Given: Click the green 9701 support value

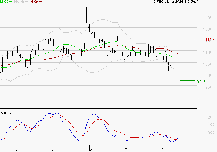Looking at the screenshot, I should 201,81.
